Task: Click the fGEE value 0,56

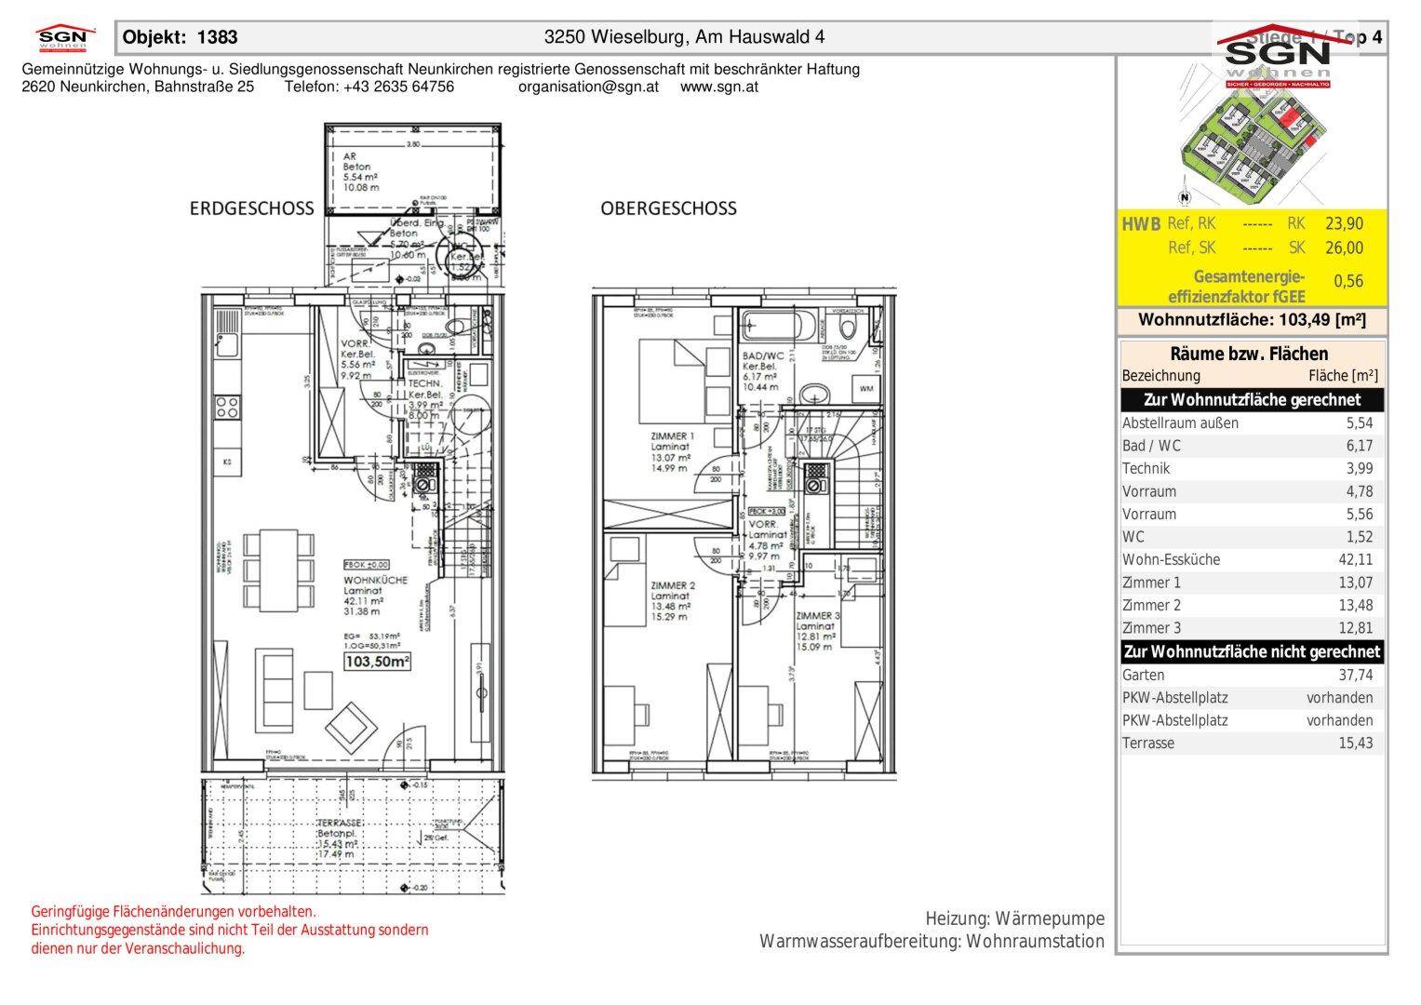Action: click(x=1348, y=281)
